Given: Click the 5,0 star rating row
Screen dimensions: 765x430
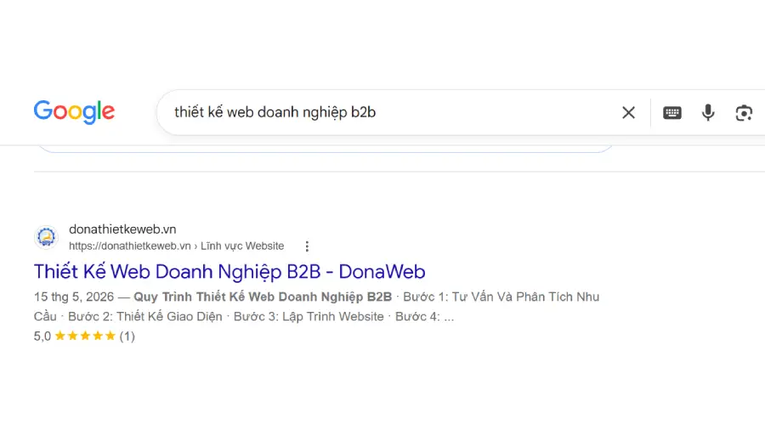Looking at the screenshot, I should (84, 336).
